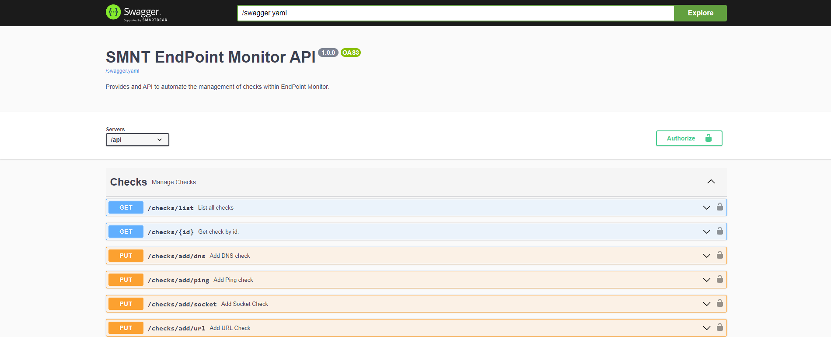Click the lock icon on /checks/{id} row
Image resolution: width=831 pixels, height=337 pixels.
coord(719,231)
